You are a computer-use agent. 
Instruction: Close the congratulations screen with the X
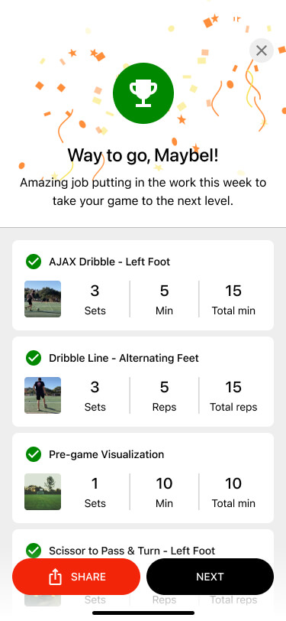click(x=262, y=50)
